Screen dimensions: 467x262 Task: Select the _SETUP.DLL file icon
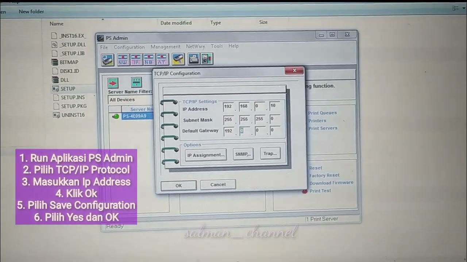55,44
